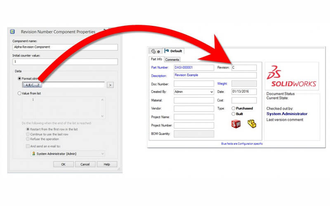Image resolution: width=330 pixels, height=206 pixels.
Task: Select the Format string radio button
Action: [19, 78]
